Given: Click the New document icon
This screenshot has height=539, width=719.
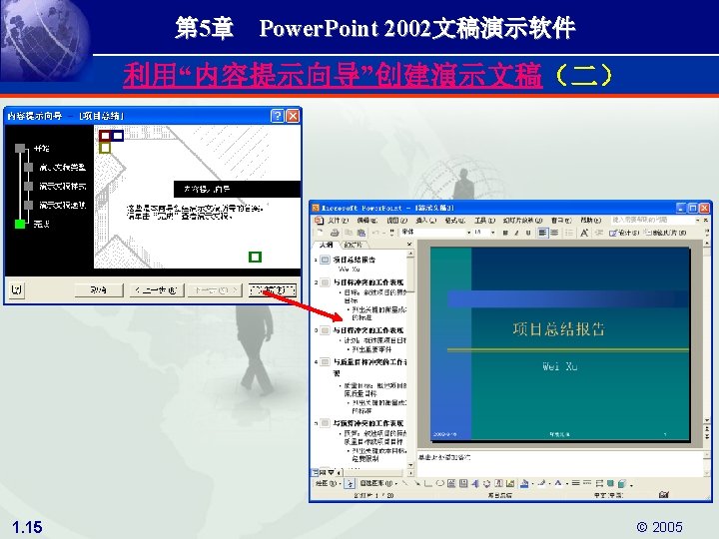Looking at the screenshot, I should [321, 233].
